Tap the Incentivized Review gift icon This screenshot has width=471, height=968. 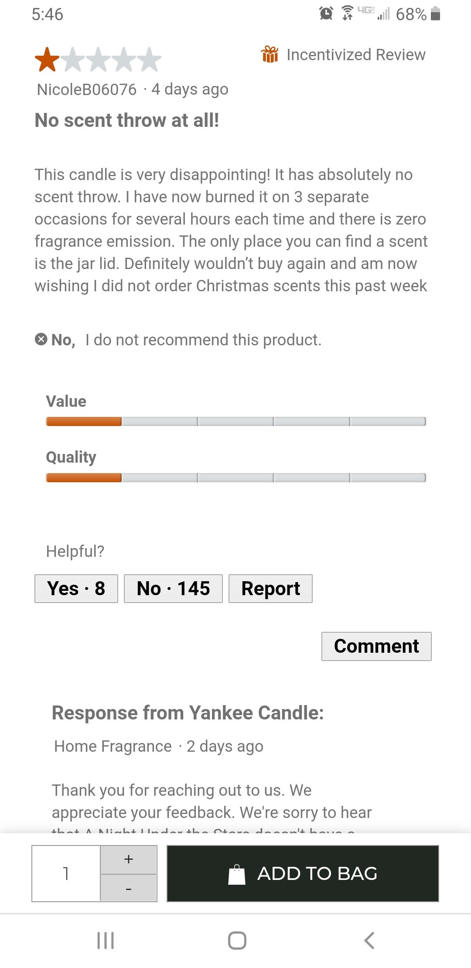270,55
